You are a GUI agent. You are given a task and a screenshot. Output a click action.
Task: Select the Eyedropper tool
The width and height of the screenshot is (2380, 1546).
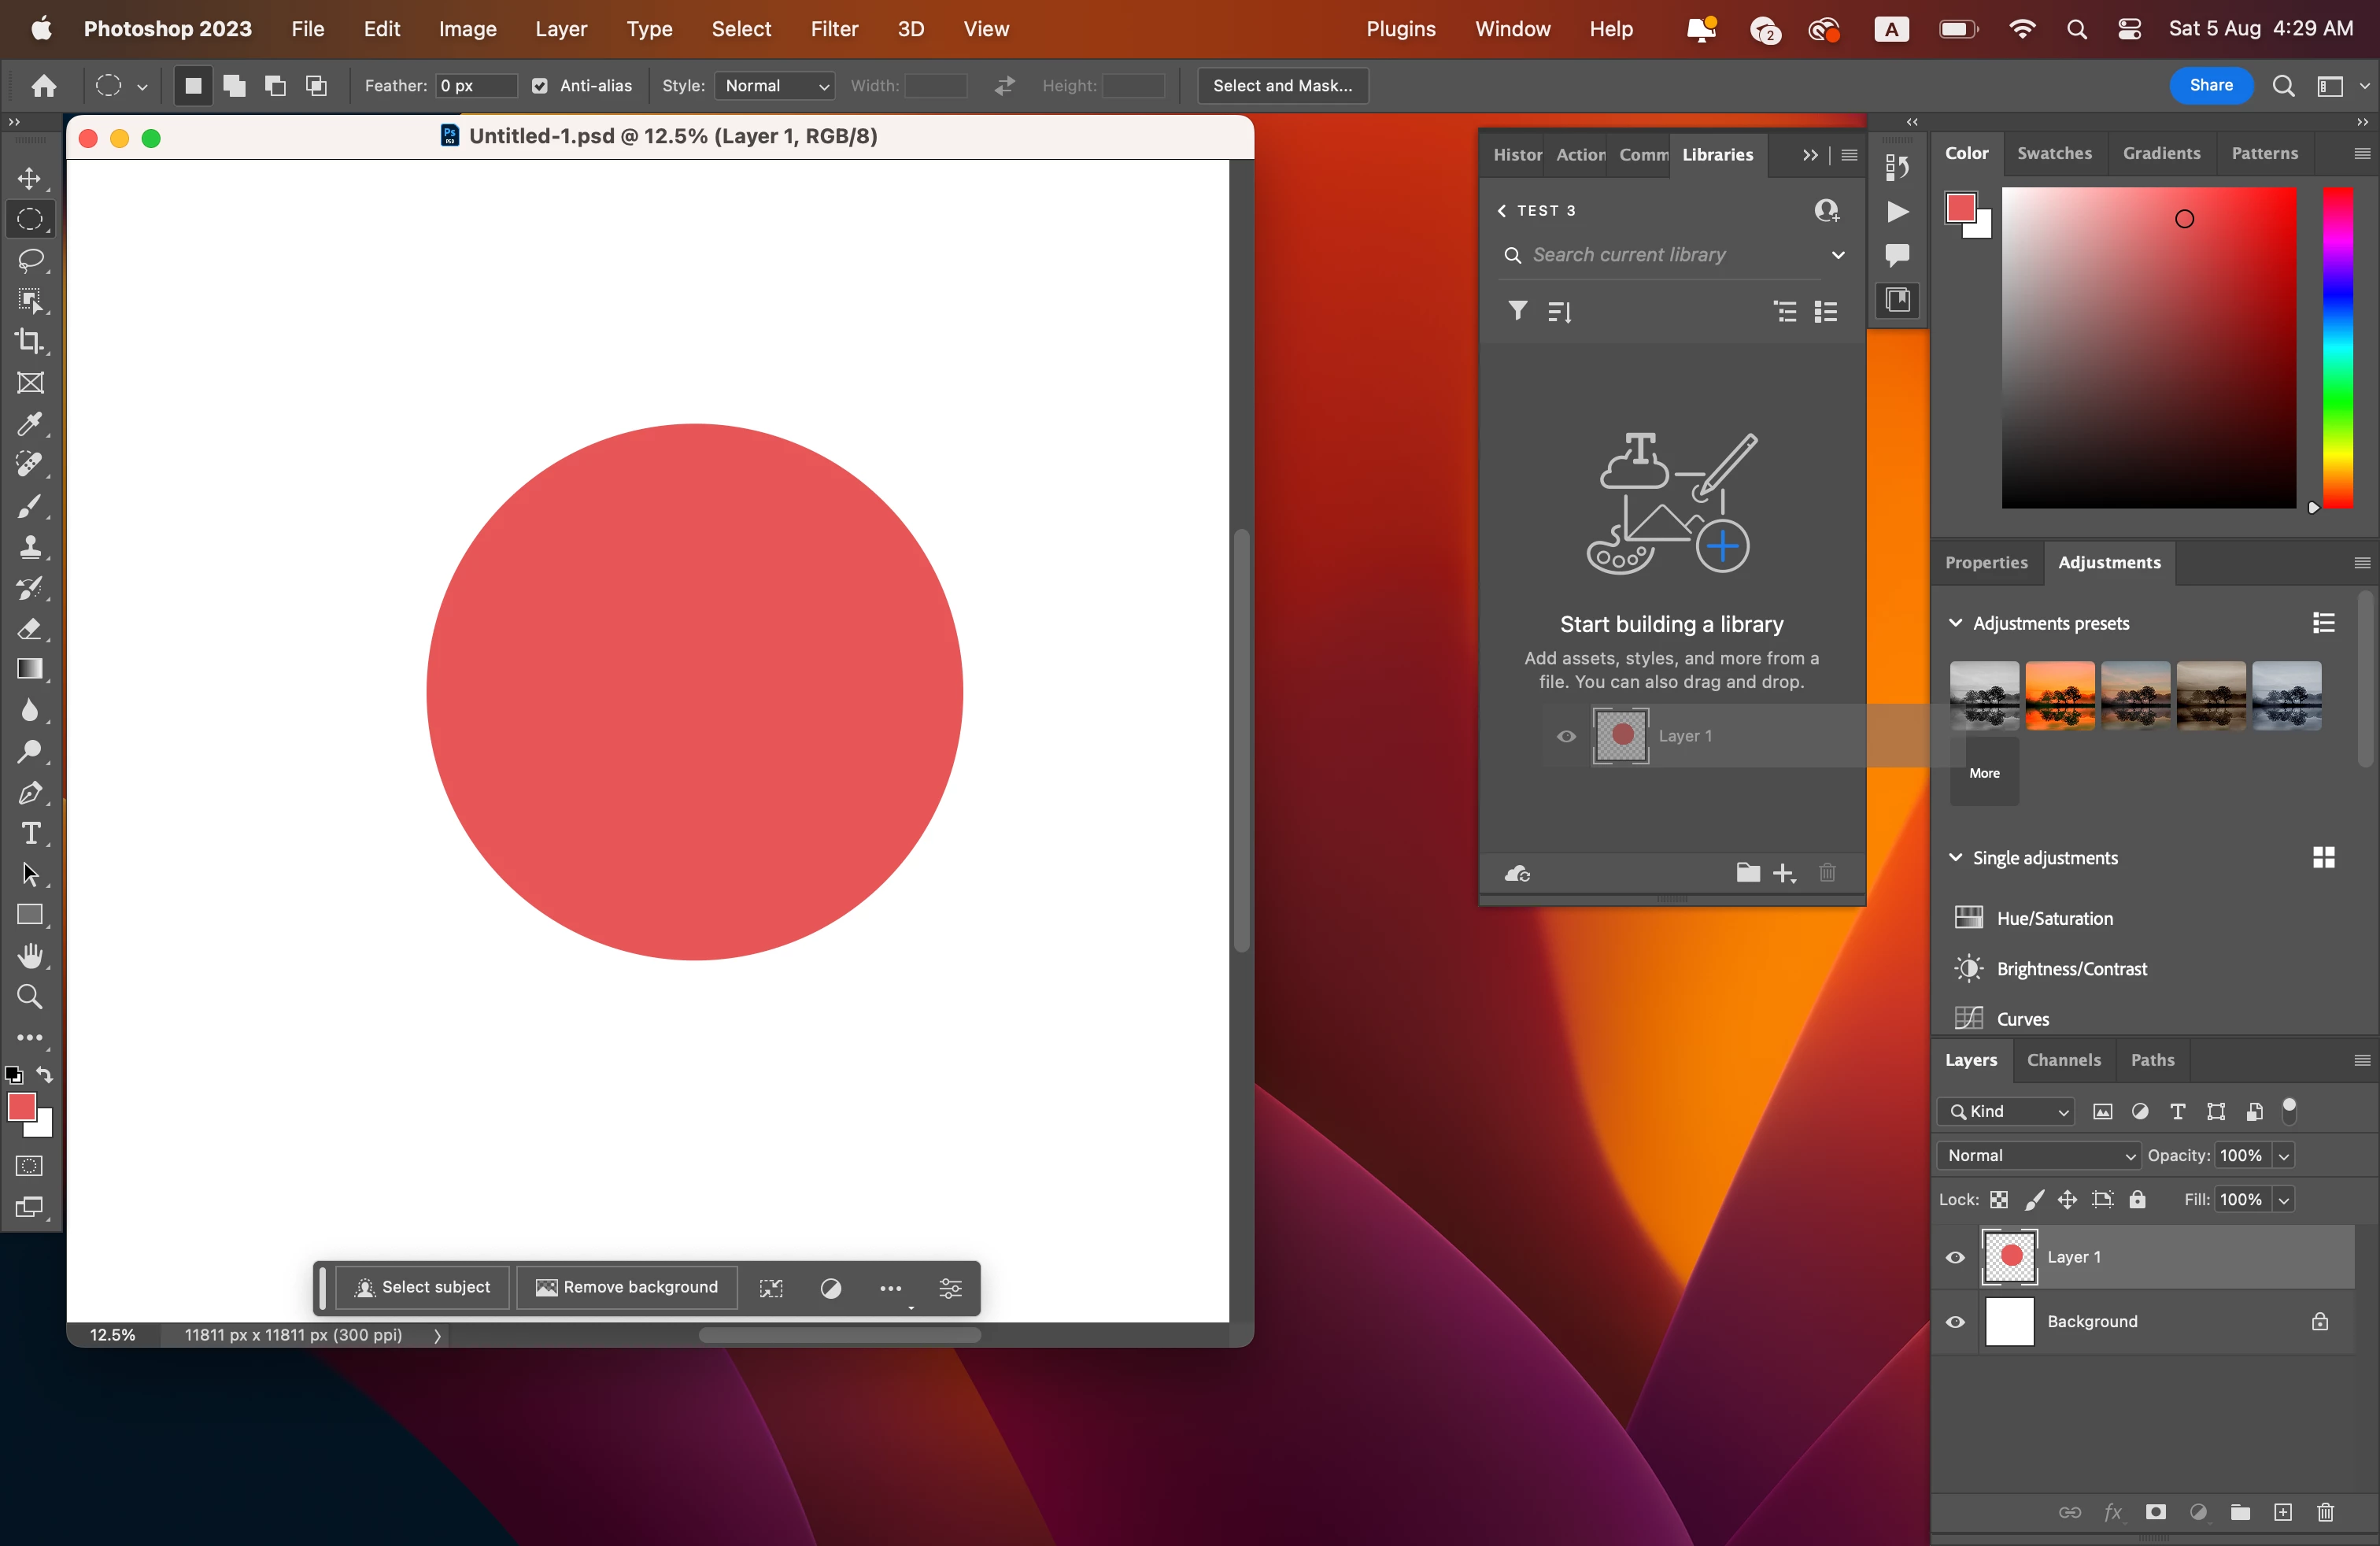30,424
